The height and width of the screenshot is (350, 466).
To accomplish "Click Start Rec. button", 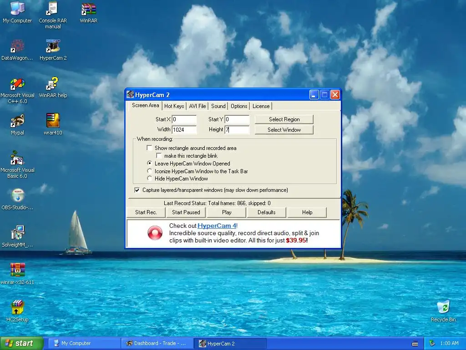I will (x=146, y=212).
